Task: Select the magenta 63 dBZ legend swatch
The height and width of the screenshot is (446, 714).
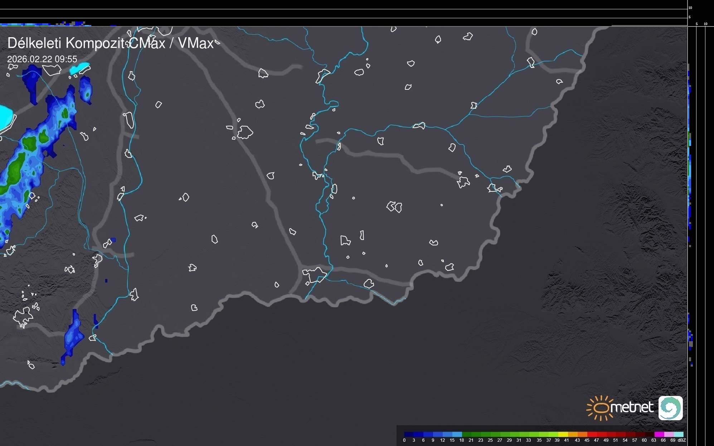Action: click(659, 435)
